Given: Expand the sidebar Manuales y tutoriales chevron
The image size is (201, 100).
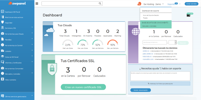Looking at the screenshot, I should (32, 73).
